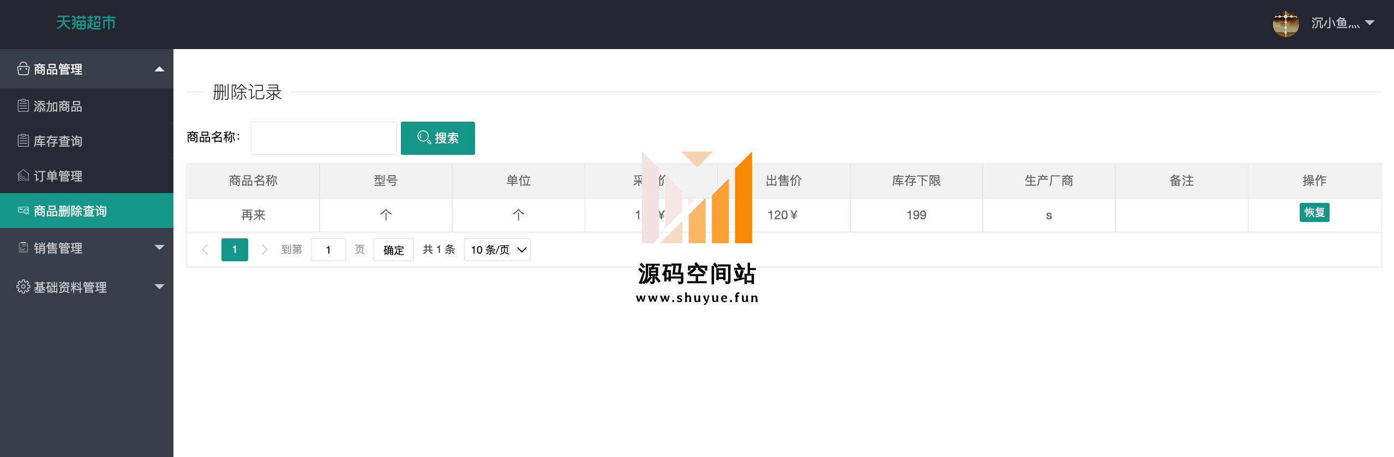Open the 添加商品 menu item
The image size is (1394, 457).
pyautogui.click(x=58, y=106)
